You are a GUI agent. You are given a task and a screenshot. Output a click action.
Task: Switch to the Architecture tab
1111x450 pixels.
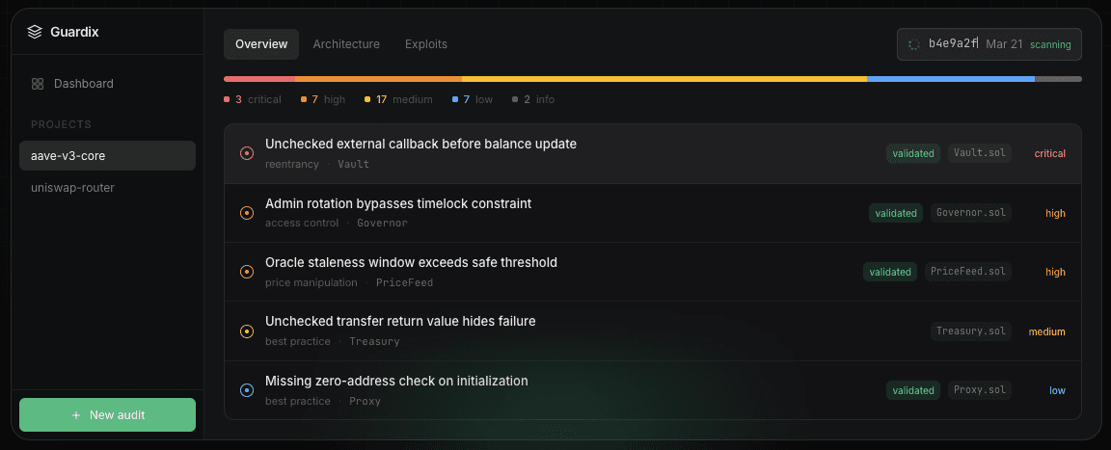tap(346, 44)
